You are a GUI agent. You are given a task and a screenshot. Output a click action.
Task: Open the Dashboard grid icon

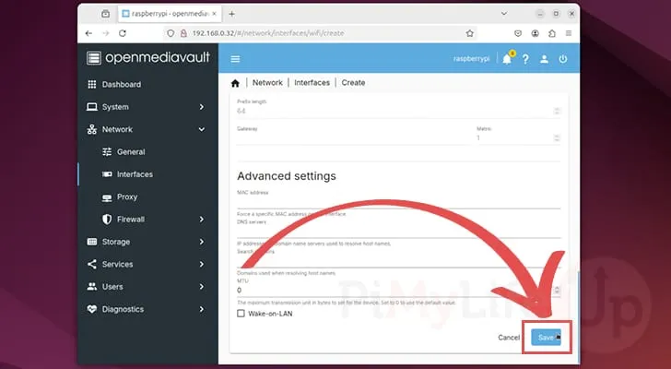click(x=92, y=84)
